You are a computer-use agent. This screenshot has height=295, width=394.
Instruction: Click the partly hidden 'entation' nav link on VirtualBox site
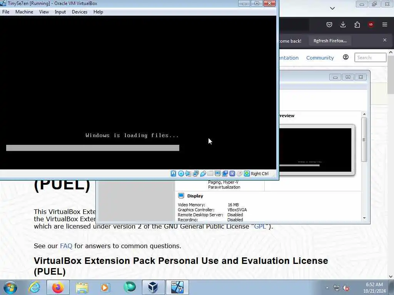coord(289,58)
